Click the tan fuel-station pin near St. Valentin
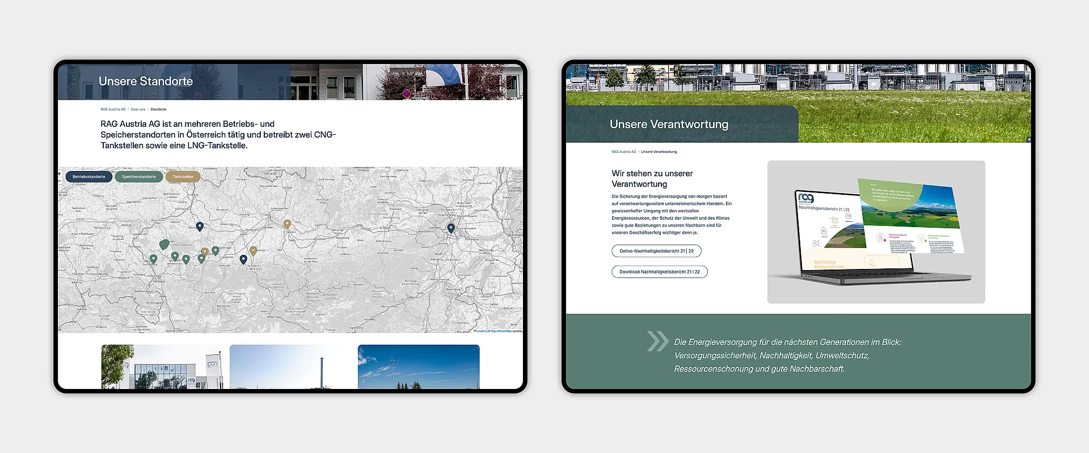This screenshot has height=453, width=1089. click(x=287, y=224)
